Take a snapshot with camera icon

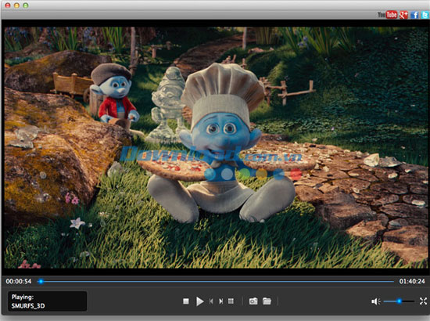[x=253, y=301]
